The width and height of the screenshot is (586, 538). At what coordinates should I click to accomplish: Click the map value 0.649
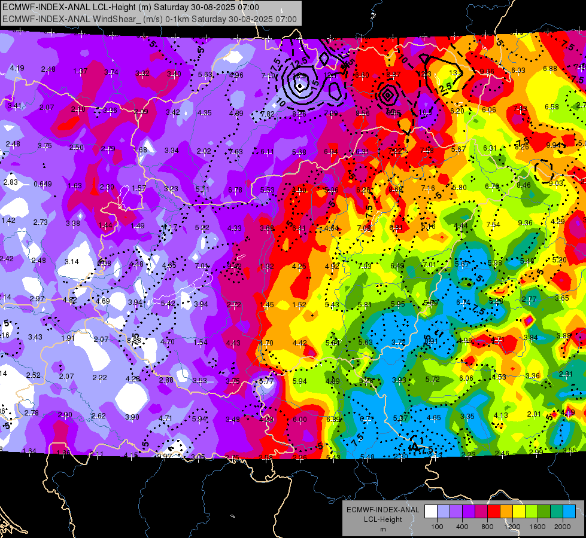(x=42, y=184)
